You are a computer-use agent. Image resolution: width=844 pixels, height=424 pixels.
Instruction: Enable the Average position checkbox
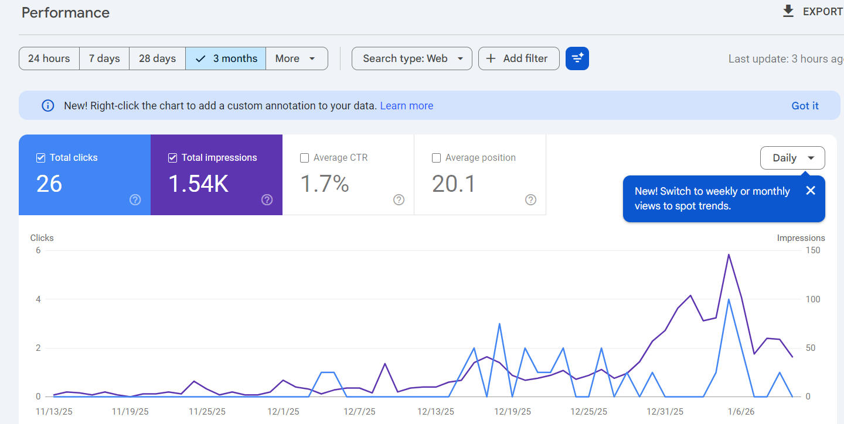[x=437, y=158]
